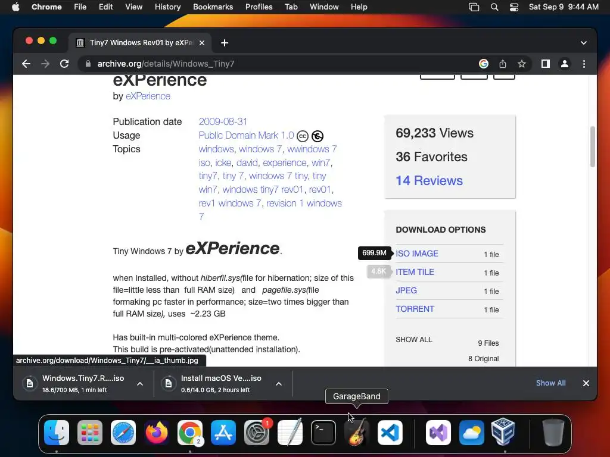Launch Terminal from the Dock
This screenshot has height=457, width=610.
(323, 433)
